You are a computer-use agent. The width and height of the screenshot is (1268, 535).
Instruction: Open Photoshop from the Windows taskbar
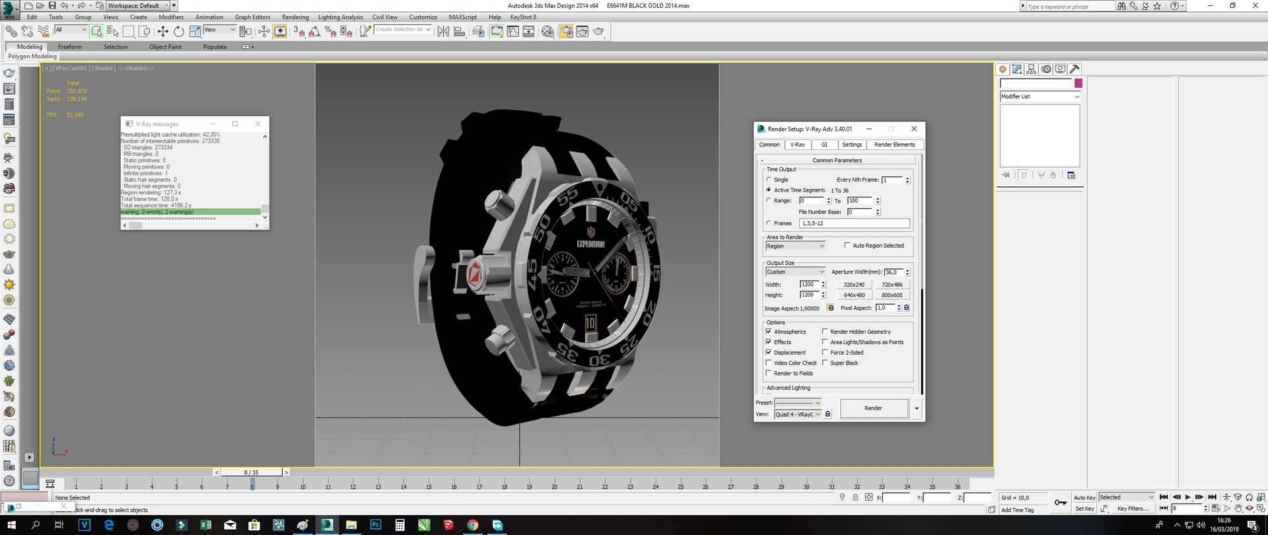coord(375,525)
